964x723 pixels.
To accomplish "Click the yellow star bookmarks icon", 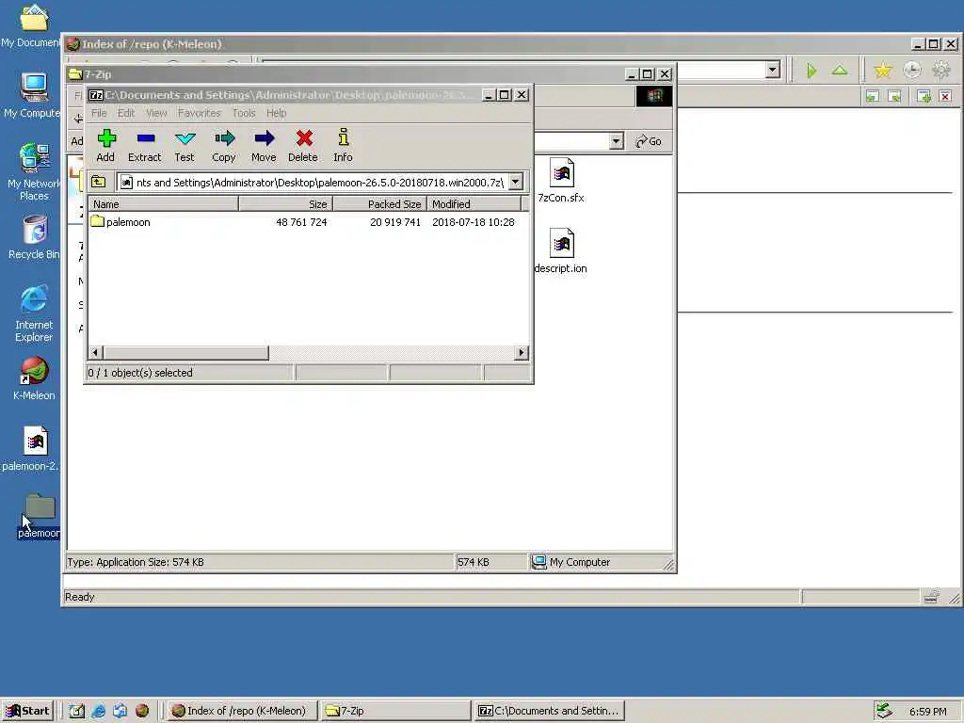I will [883, 70].
